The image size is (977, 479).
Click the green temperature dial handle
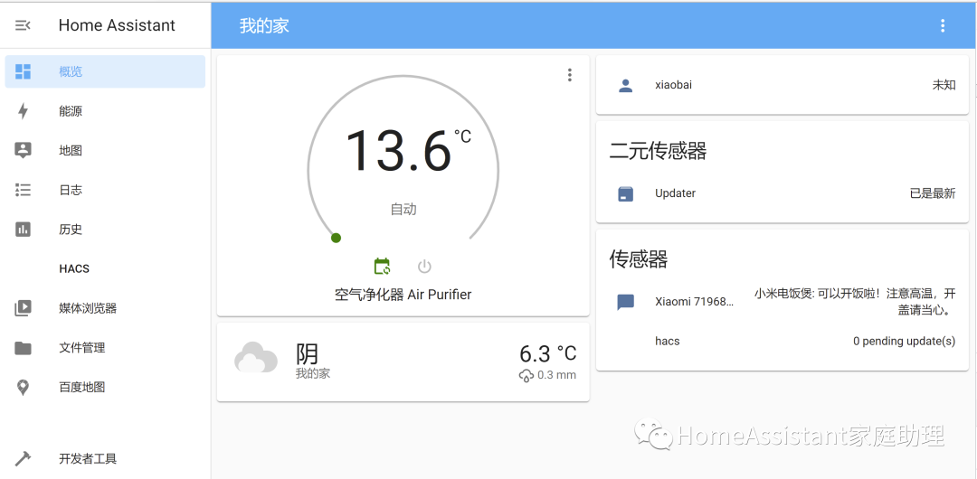pos(336,238)
